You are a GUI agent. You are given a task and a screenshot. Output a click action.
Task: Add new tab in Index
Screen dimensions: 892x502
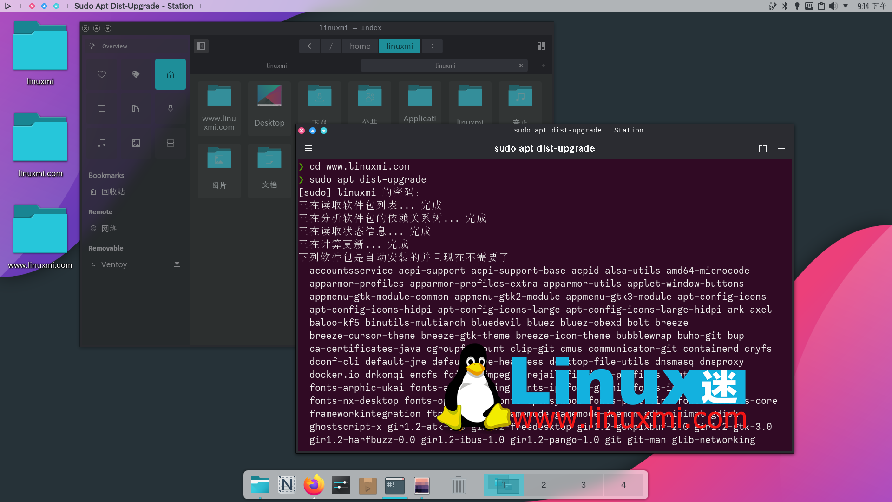click(x=543, y=66)
